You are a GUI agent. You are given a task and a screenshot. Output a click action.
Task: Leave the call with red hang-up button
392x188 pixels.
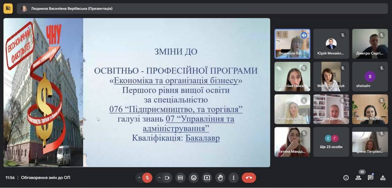point(249,178)
